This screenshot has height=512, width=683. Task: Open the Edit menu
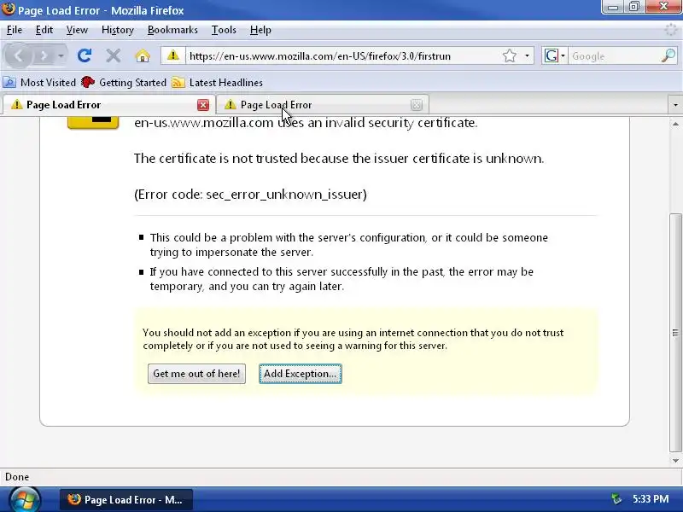coord(44,30)
